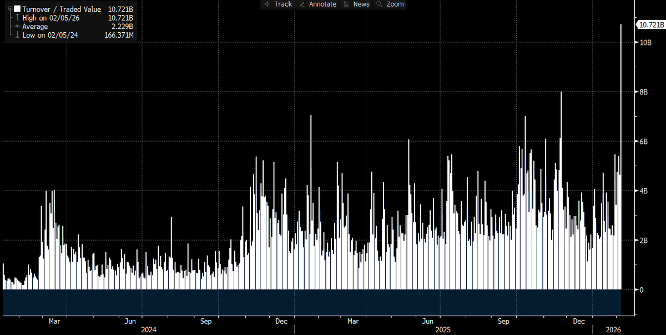The image size is (666, 335).
Task: Collapse the legend panel using its small box
Action: pos(10,8)
